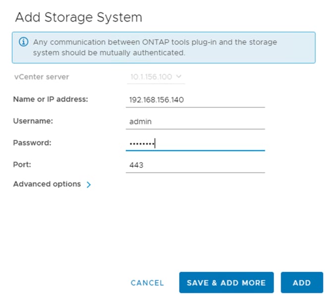Image resolution: width=336 pixels, height=303 pixels.
Task: Click the mutual authentication info message text
Action: [155, 48]
